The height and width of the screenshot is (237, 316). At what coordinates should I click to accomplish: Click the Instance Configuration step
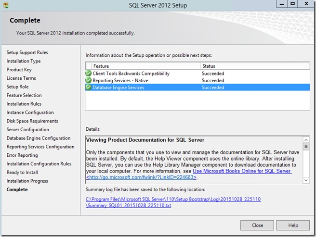[30, 112]
